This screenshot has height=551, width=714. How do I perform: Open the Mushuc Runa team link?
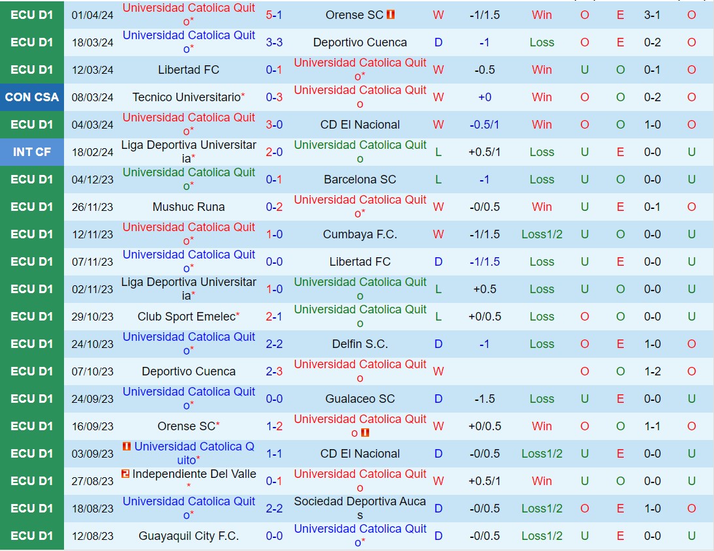click(x=189, y=207)
